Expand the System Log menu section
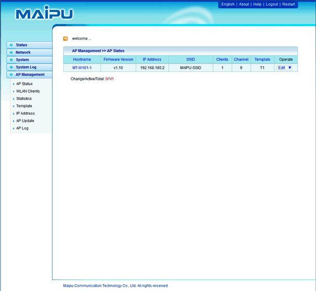 click(29, 67)
